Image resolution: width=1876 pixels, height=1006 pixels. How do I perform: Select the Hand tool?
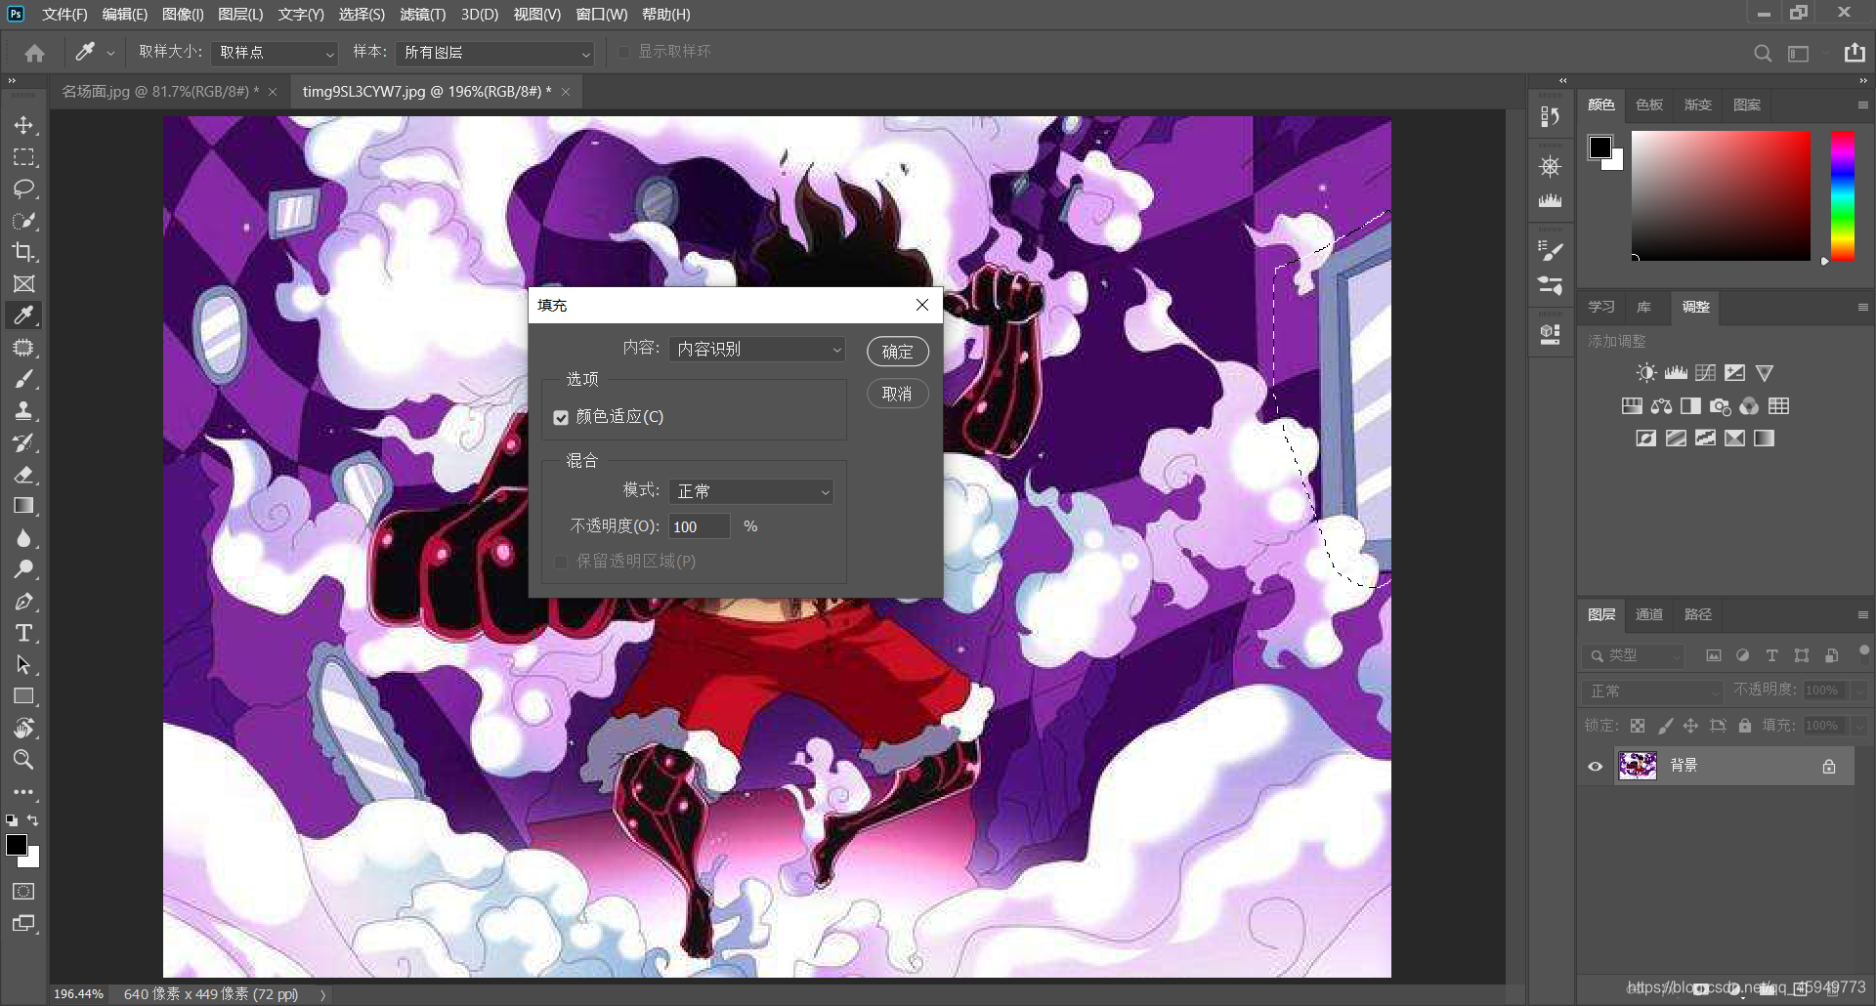[23, 729]
